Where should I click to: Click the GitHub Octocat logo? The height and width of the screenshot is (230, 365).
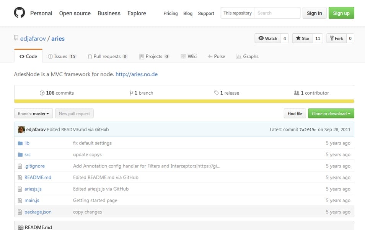pos(20,12)
